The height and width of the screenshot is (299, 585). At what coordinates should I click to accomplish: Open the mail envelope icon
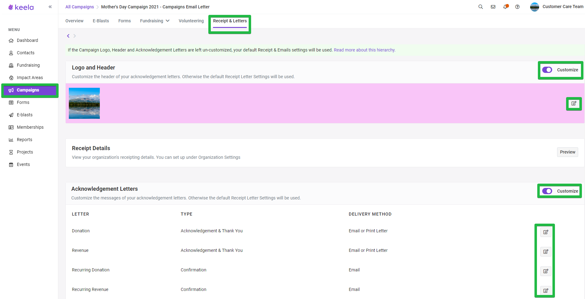click(x=493, y=7)
